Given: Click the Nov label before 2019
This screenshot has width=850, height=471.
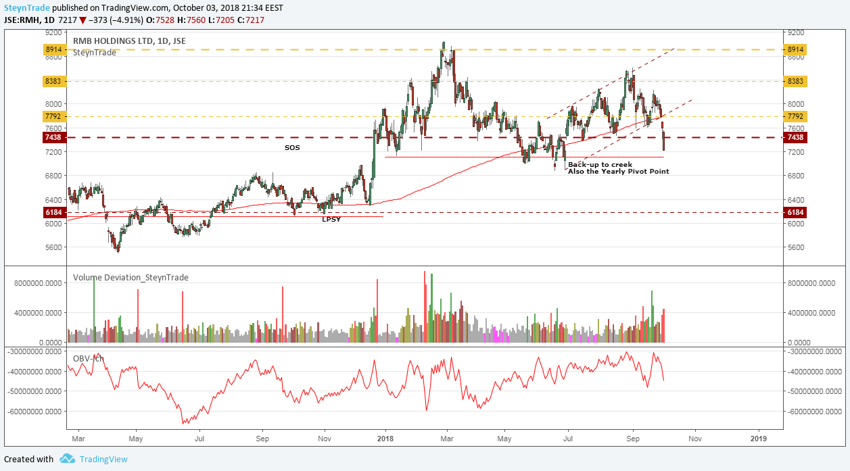Looking at the screenshot, I should tap(694, 438).
